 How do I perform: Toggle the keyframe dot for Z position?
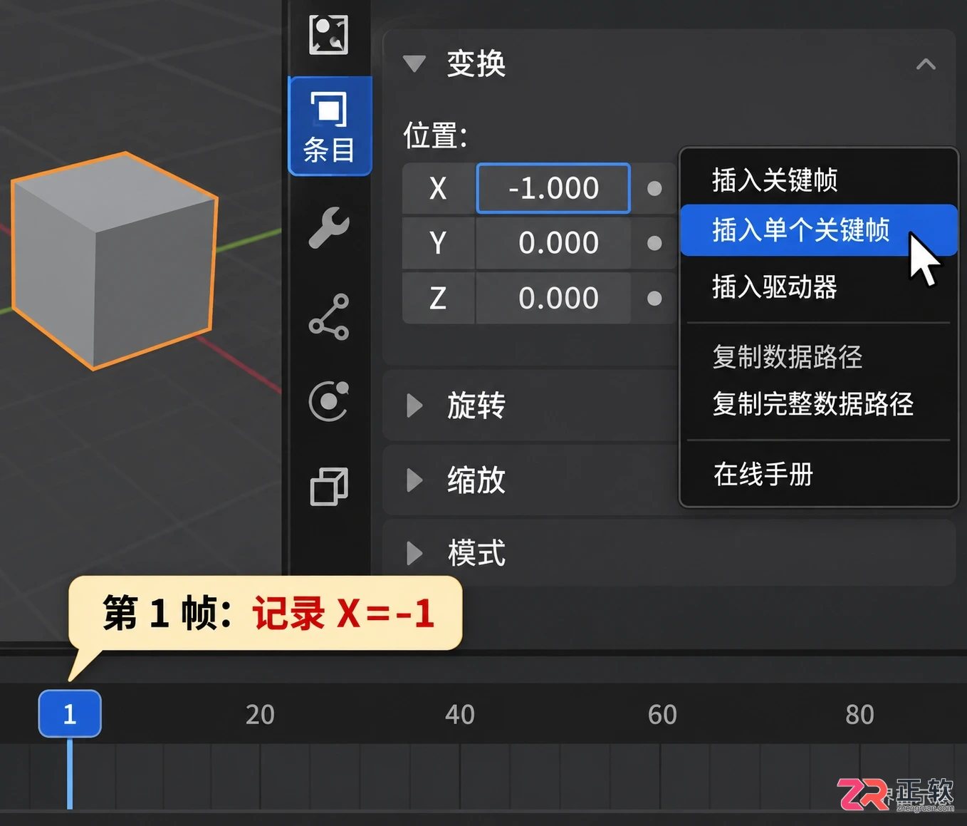point(654,298)
